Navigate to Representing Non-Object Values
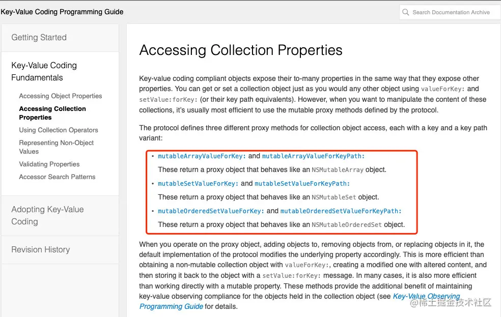 pyautogui.click(x=56, y=147)
